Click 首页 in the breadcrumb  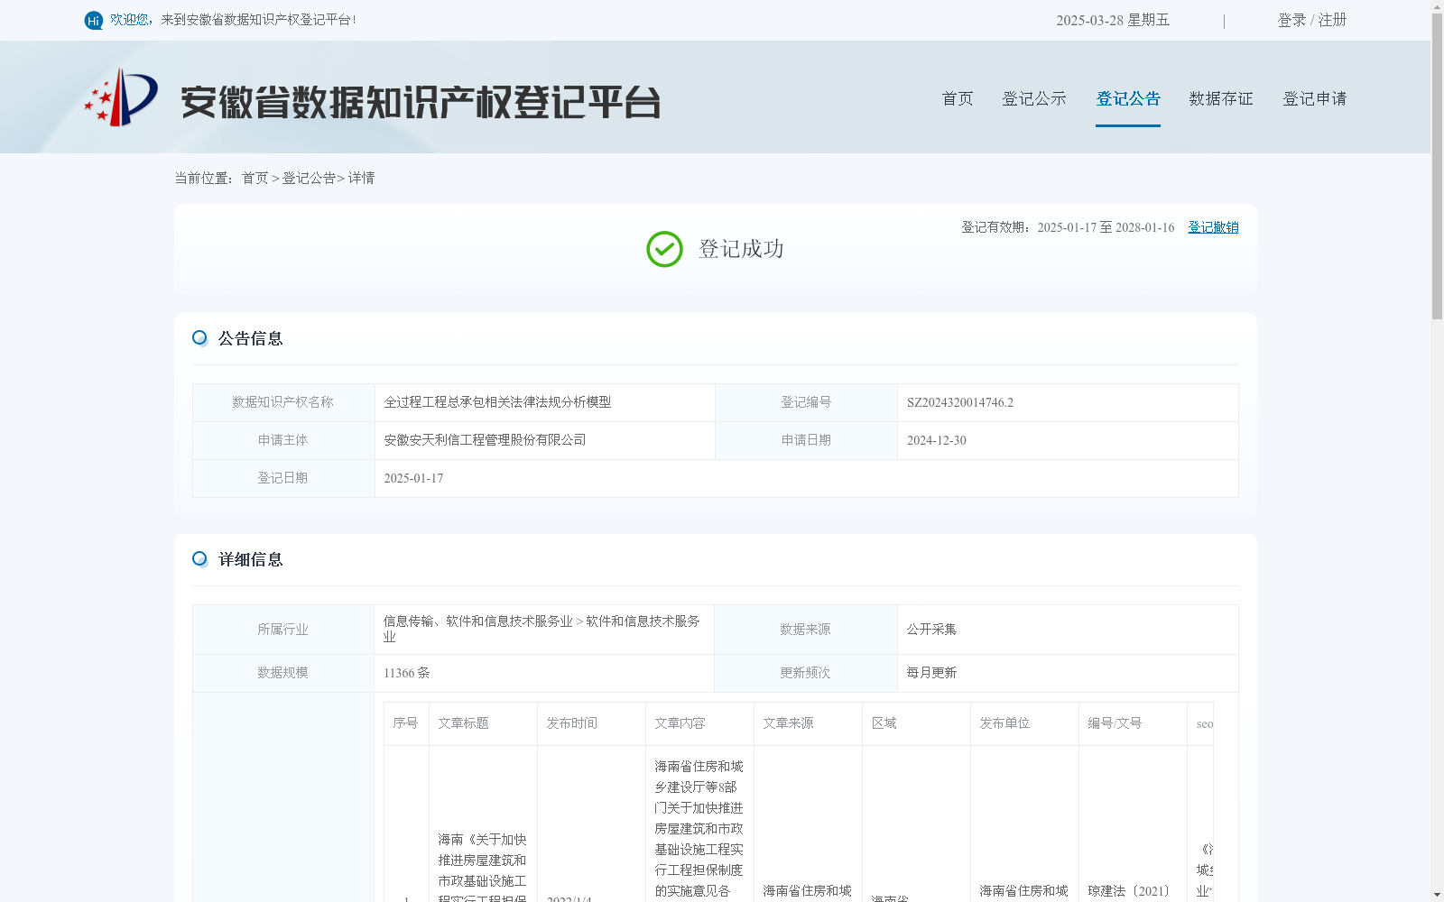click(x=255, y=178)
